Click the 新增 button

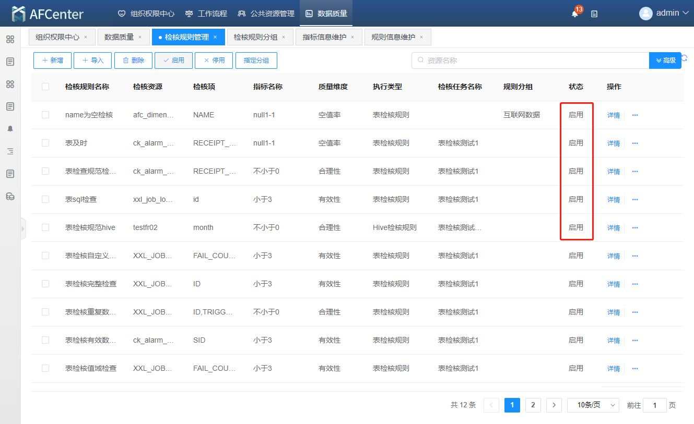52,60
